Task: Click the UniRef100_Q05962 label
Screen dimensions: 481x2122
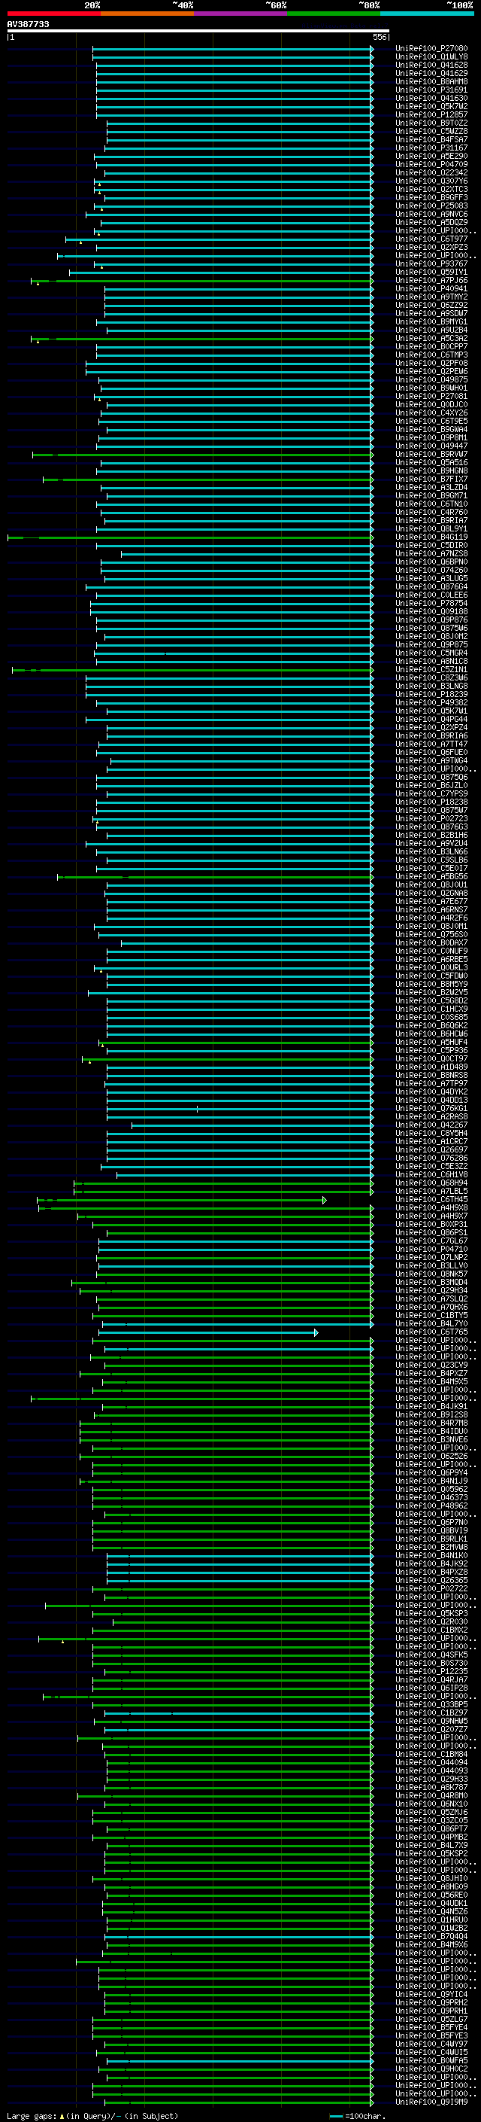Action: pyautogui.click(x=431, y=1490)
